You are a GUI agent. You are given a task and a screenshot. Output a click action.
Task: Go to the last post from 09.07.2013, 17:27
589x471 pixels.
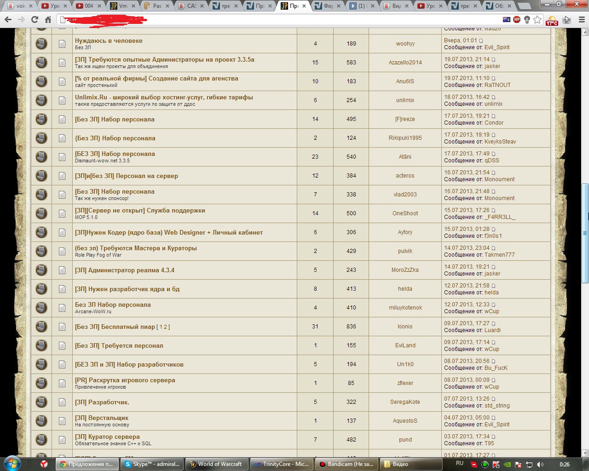pyautogui.click(x=494, y=323)
